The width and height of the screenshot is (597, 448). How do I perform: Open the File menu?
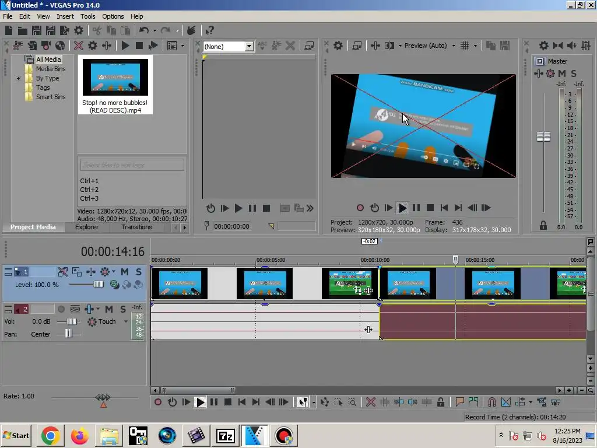click(8, 16)
